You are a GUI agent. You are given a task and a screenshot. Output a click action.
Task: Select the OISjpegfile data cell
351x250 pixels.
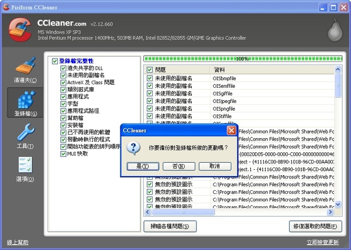pos(225,101)
